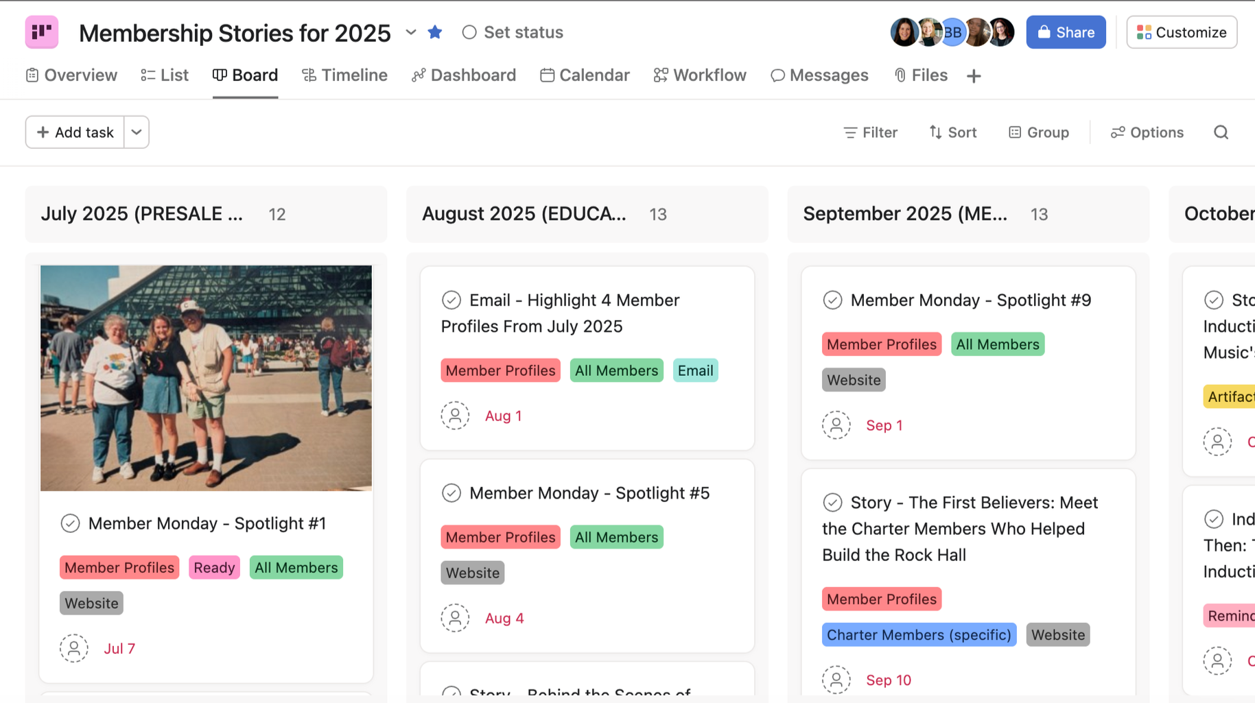The height and width of the screenshot is (703, 1255).
Task: Open project title dropdown chevron
Action: (411, 32)
